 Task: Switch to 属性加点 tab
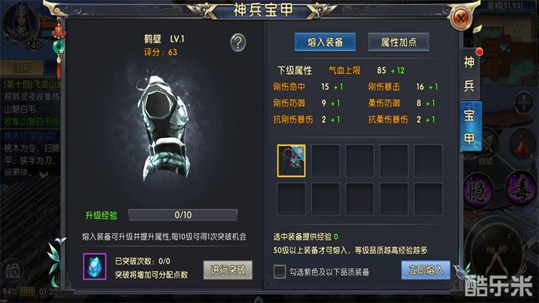pos(398,42)
